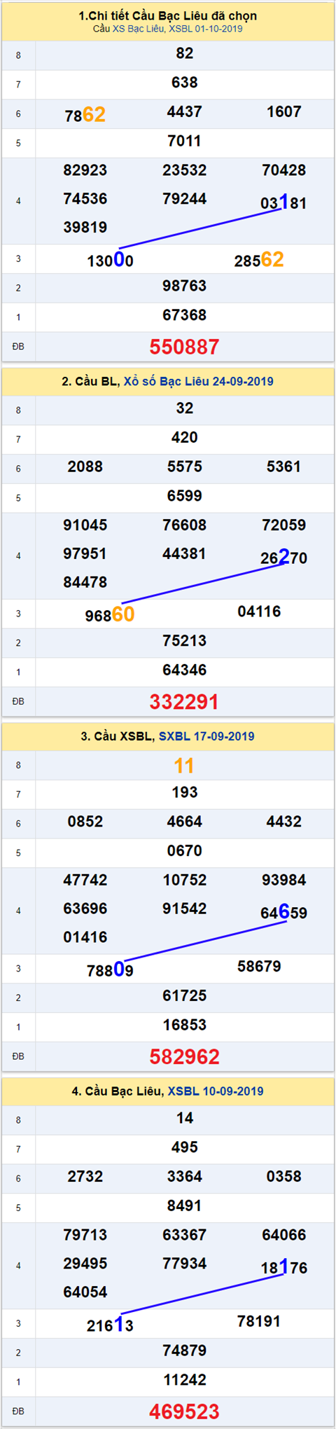Click prize 5 value 7011

(185, 141)
